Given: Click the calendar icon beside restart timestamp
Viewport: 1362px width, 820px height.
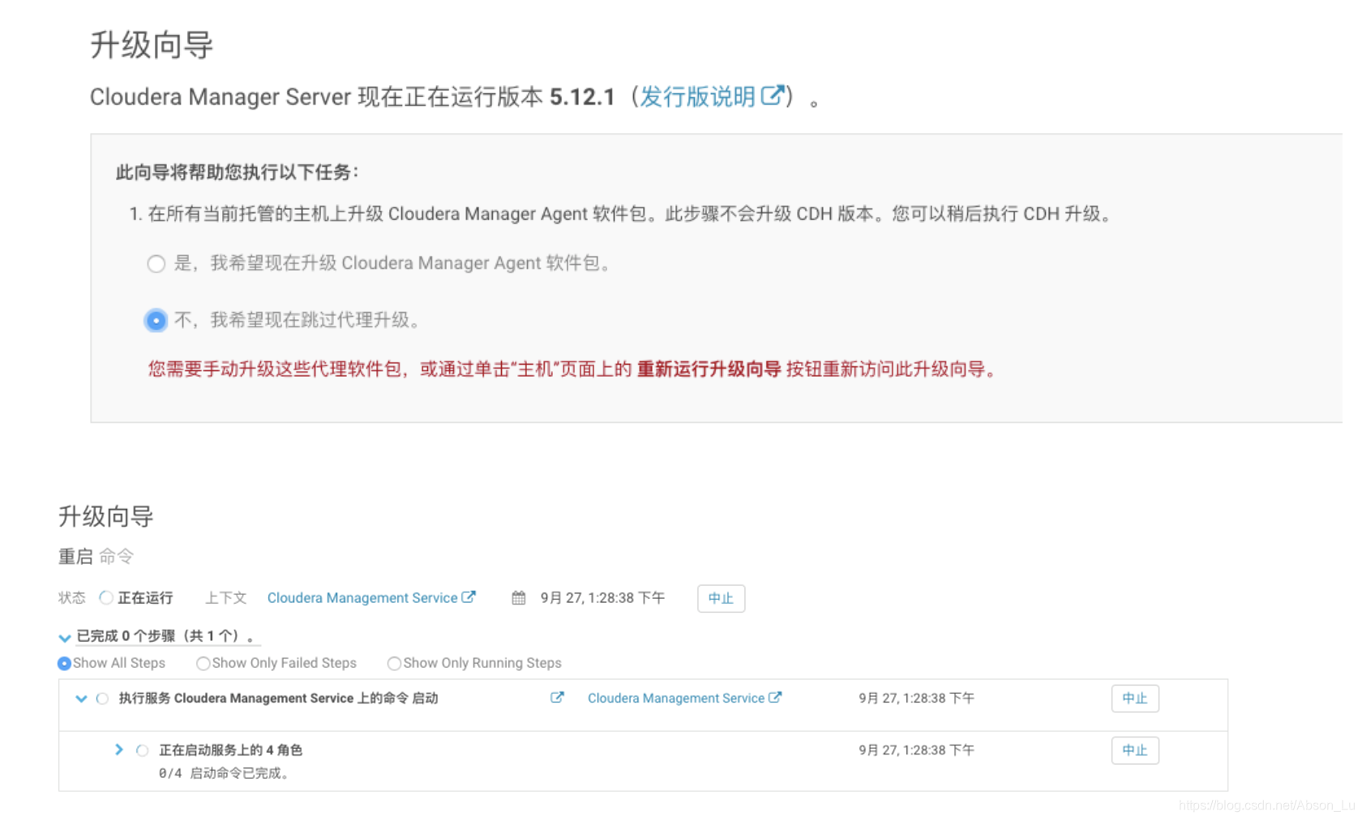Looking at the screenshot, I should coord(519,598).
